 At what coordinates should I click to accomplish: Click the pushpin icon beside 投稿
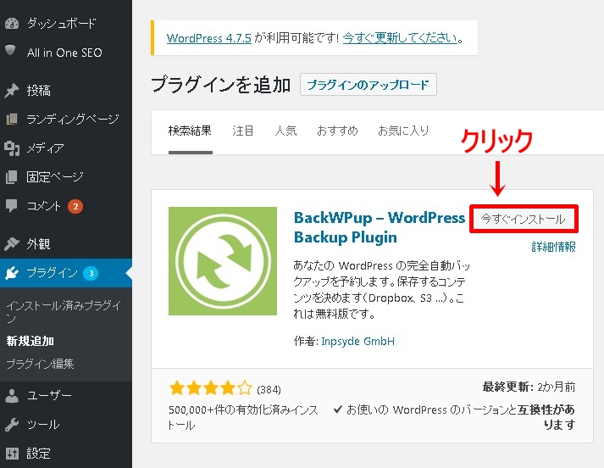[12, 91]
